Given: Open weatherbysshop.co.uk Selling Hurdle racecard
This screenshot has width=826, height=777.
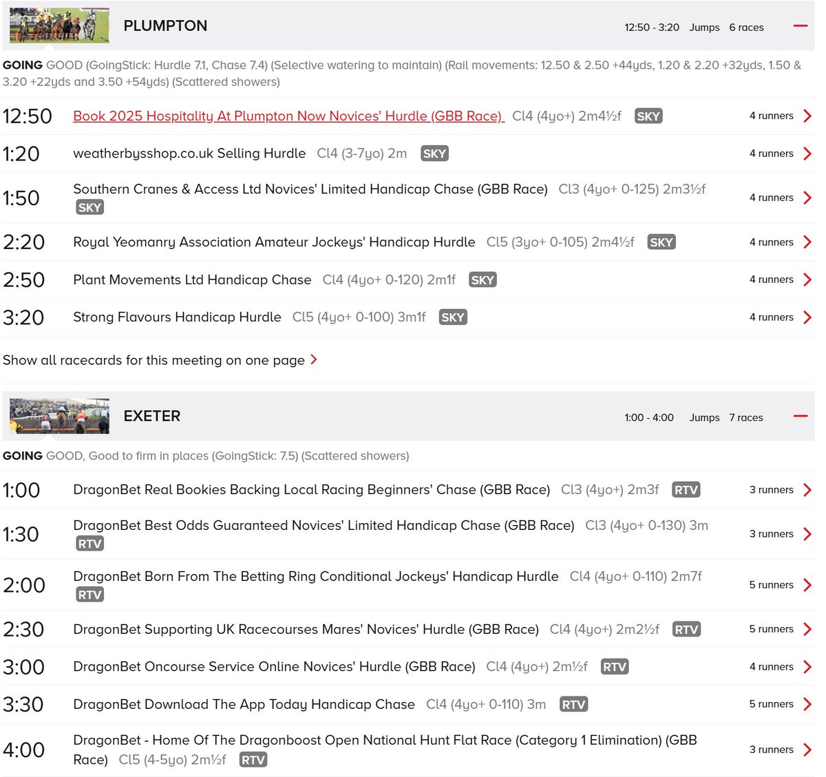Looking at the screenshot, I should 189,153.
